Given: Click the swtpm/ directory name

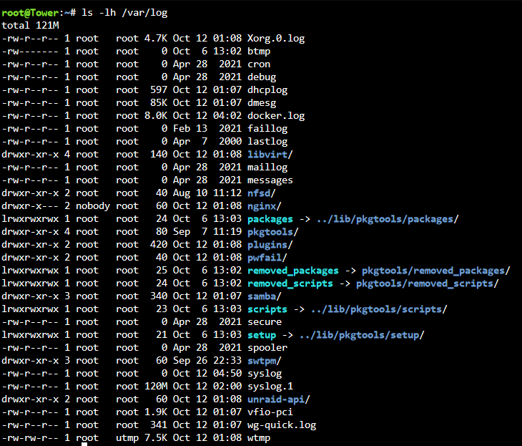Looking at the screenshot, I should (x=265, y=361).
